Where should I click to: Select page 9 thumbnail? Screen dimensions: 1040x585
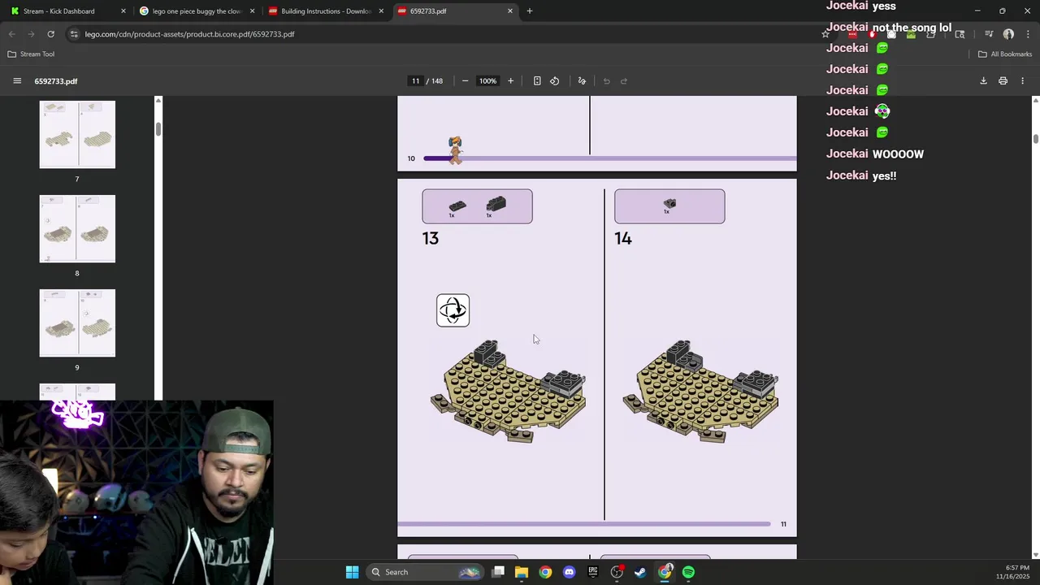tap(77, 323)
